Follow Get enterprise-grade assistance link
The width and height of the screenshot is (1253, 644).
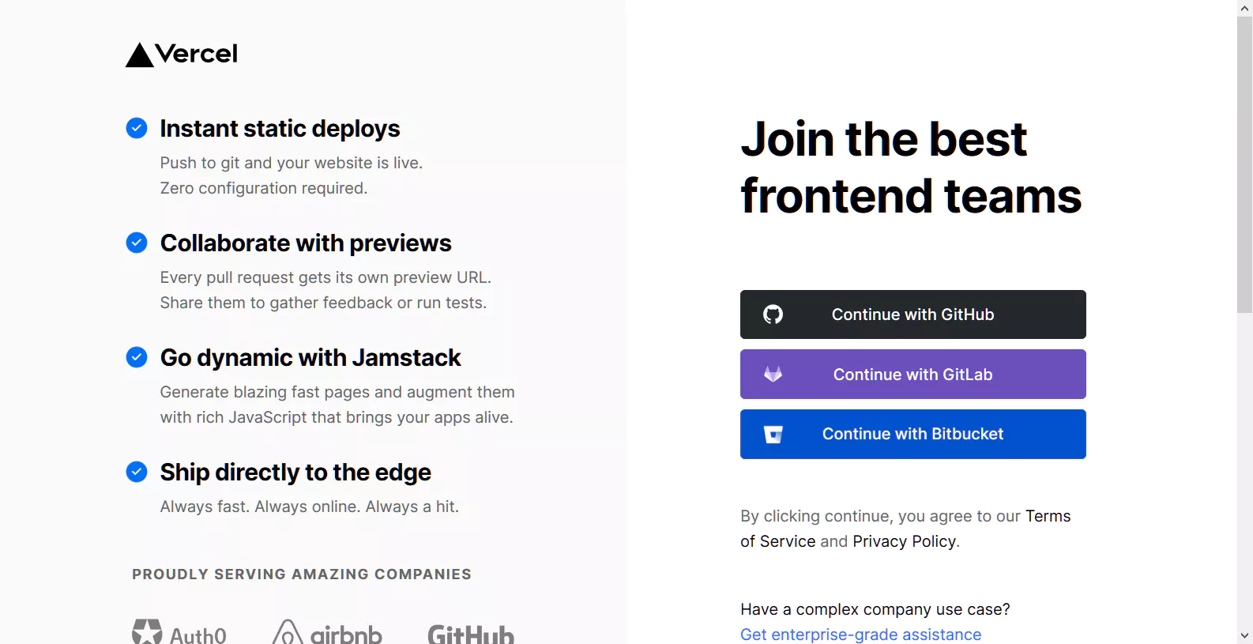(860, 635)
